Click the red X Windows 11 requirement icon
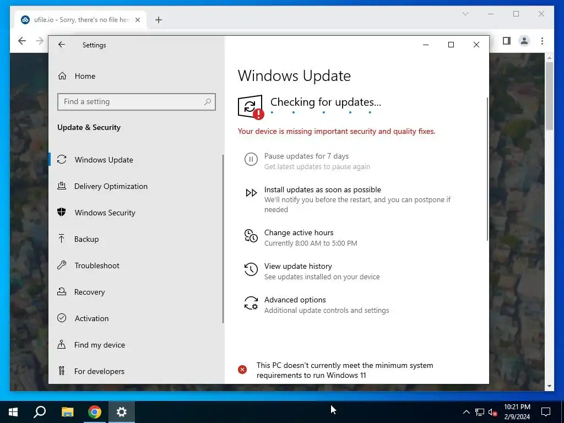This screenshot has height=423, width=564. 242,370
